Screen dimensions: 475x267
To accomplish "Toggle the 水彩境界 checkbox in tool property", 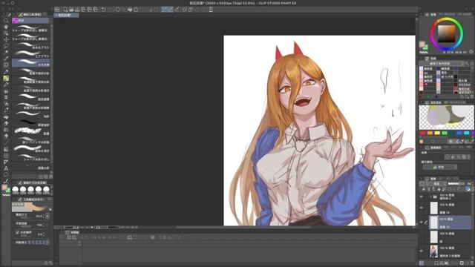I will click(x=18, y=232).
